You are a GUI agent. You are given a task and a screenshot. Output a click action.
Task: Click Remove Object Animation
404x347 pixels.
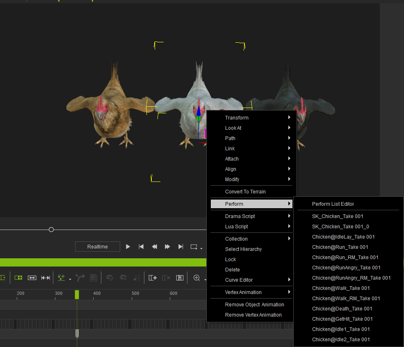pyautogui.click(x=254, y=305)
